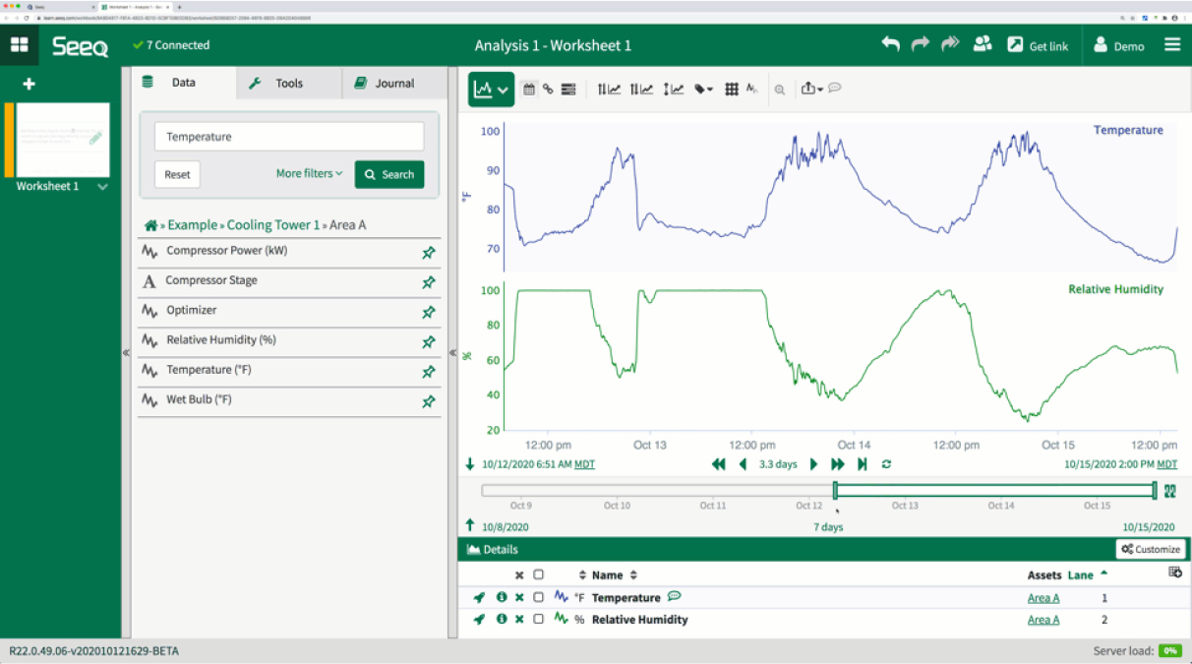This screenshot has width=1192, height=664.
Task: Select the Worksheet 1 thumbnail
Action: pos(62,140)
